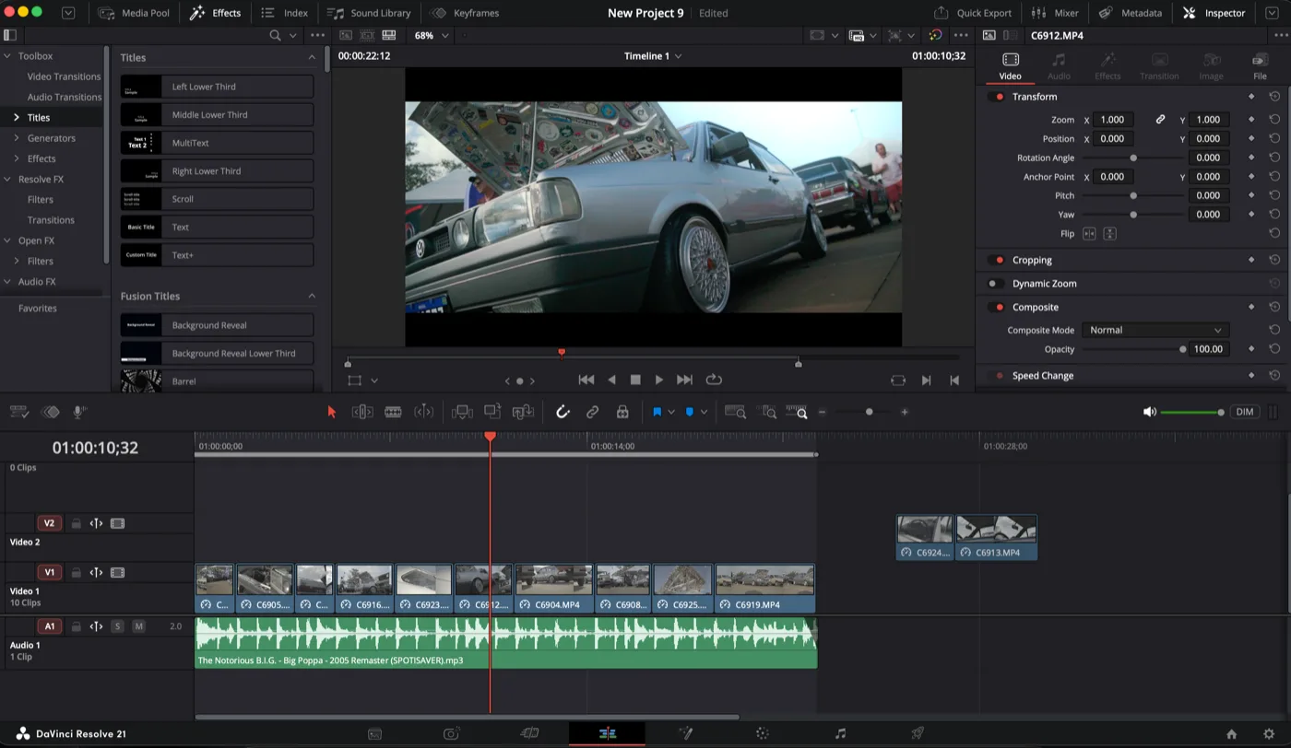Mute track A1 with M button

pos(138,626)
